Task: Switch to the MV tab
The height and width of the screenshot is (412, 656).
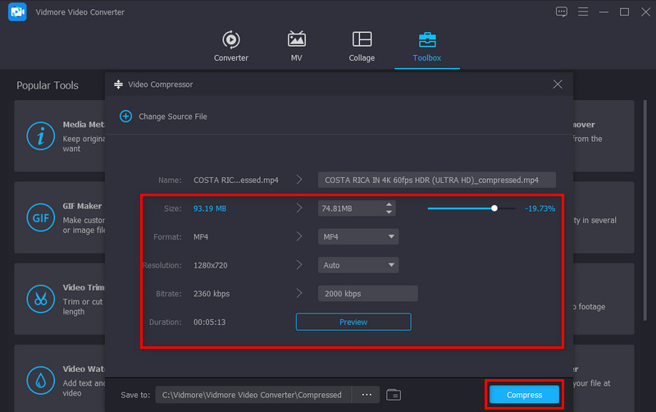Action: click(297, 39)
